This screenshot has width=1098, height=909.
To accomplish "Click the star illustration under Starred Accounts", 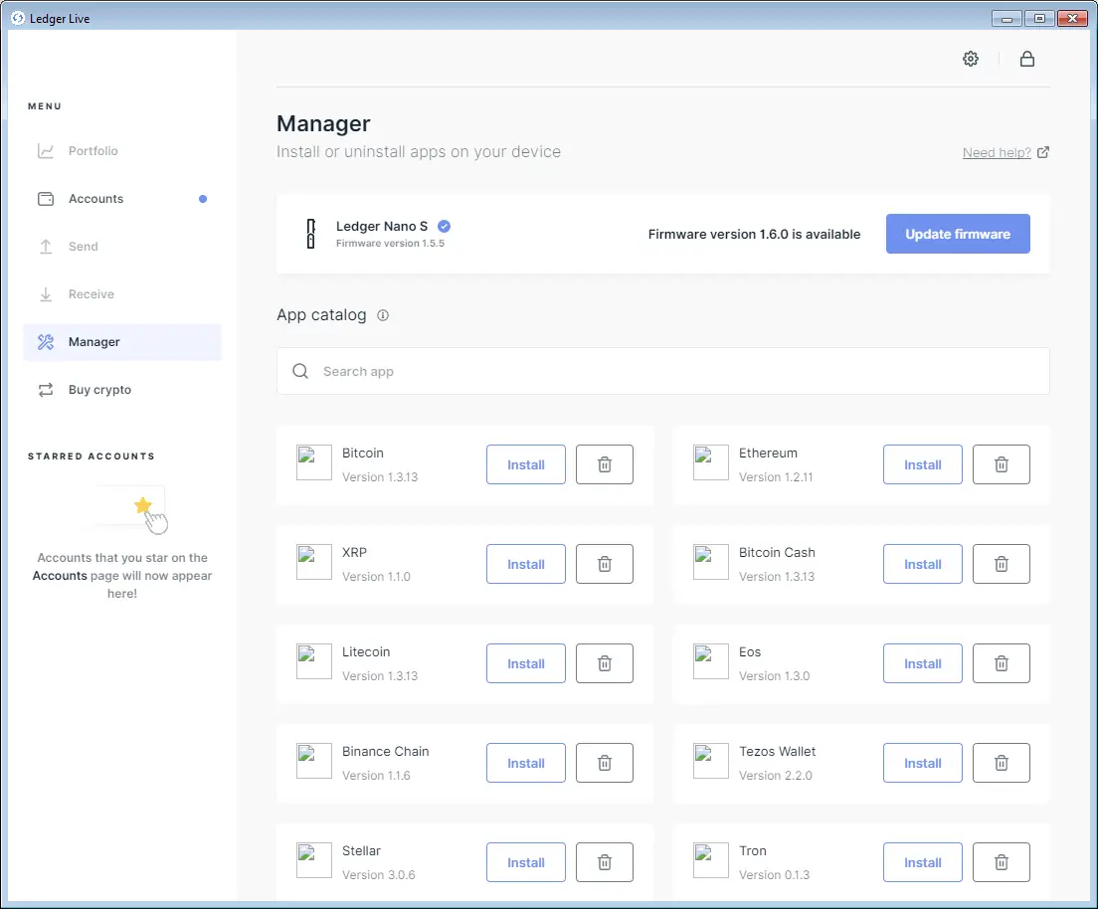I will tap(143, 505).
